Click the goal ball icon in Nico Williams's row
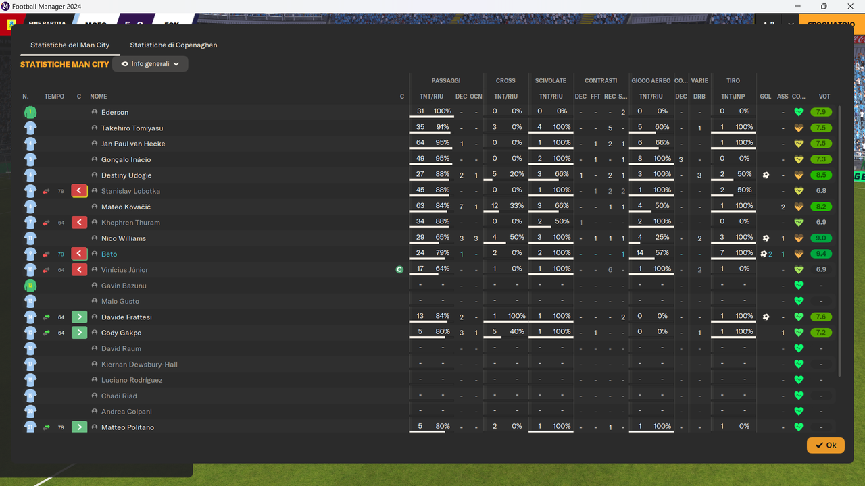This screenshot has height=486, width=865. tap(766, 238)
